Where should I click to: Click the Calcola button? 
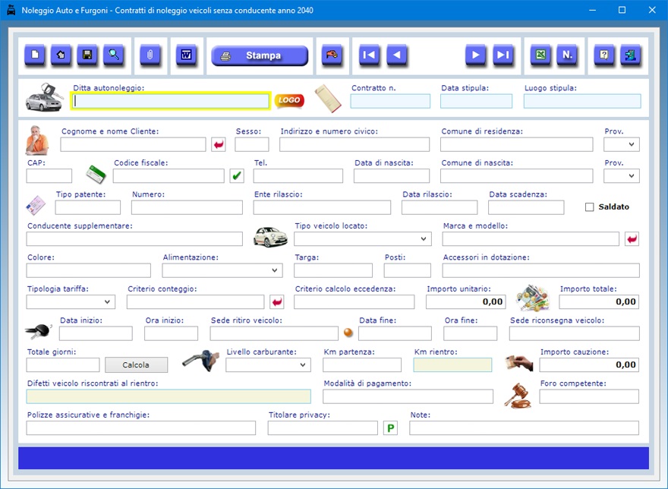point(136,365)
